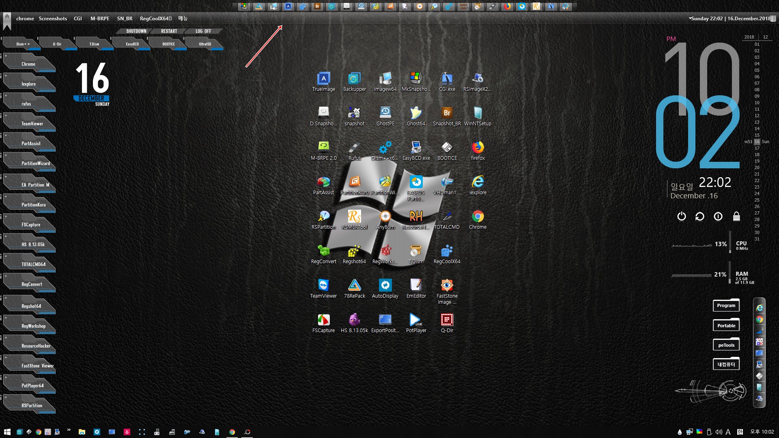Open the Program folder button

[726, 305]
